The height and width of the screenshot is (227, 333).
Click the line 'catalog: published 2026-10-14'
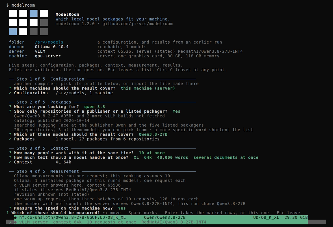coord(52,121)
